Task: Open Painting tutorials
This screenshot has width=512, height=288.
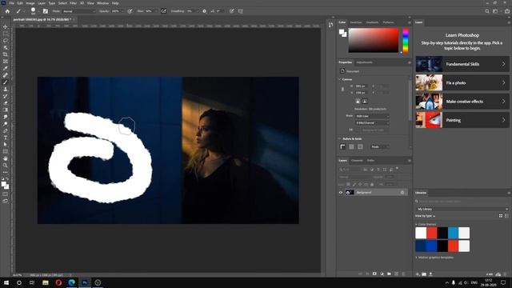Action: point(462,120)
